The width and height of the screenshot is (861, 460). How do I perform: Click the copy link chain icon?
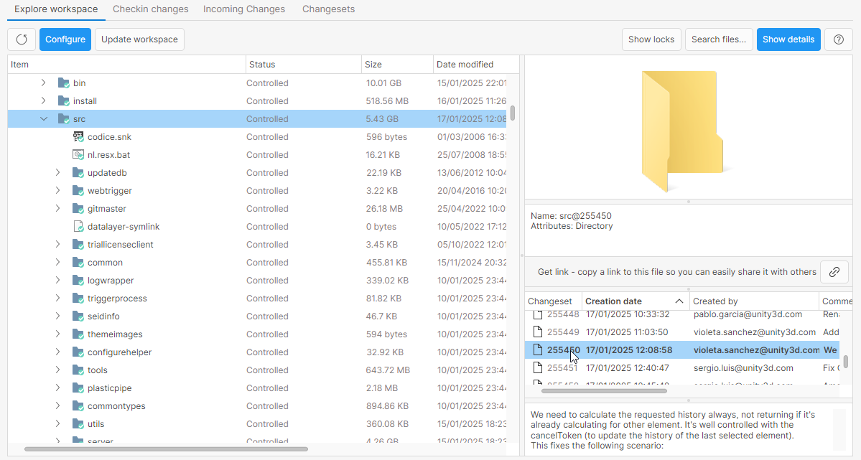(x=834, y=272)
